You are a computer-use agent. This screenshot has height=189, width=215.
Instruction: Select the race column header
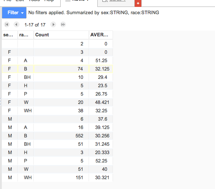pyautogui.click(x=26, y=35)
